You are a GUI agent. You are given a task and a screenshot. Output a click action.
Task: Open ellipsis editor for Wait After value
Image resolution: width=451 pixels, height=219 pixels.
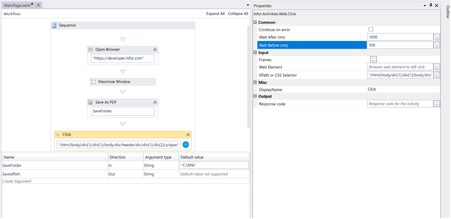click(436, 37)
